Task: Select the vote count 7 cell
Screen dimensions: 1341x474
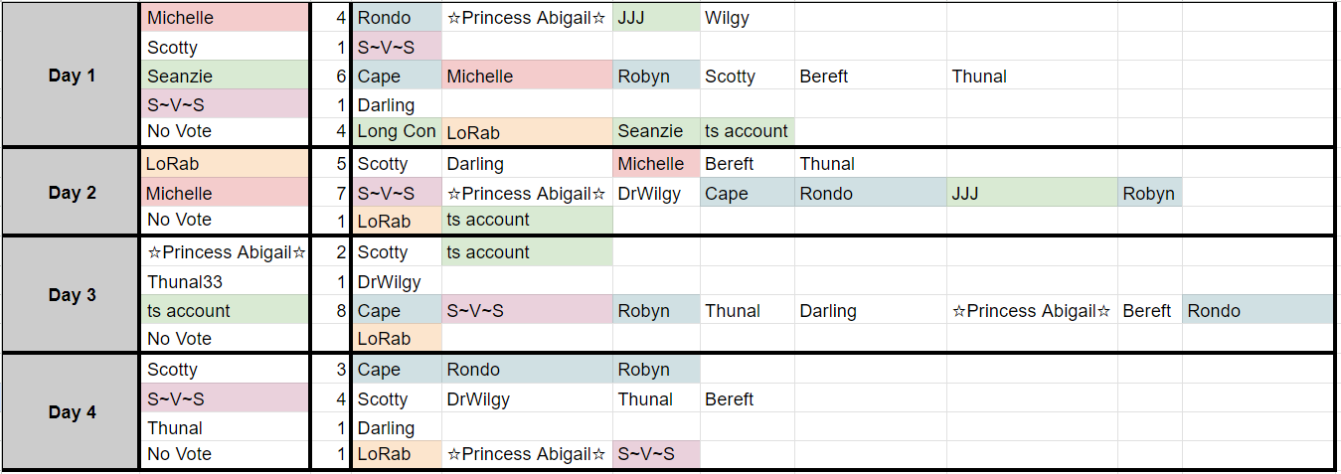Action: click(329, 193)
